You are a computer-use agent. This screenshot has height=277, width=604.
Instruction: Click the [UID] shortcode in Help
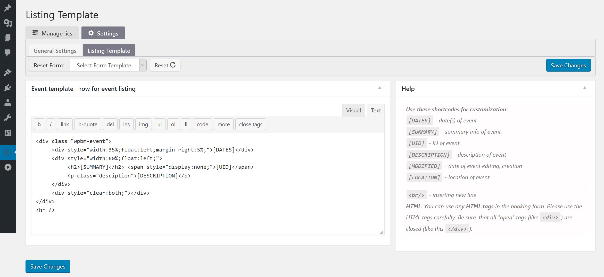click(x=416, y=143)
